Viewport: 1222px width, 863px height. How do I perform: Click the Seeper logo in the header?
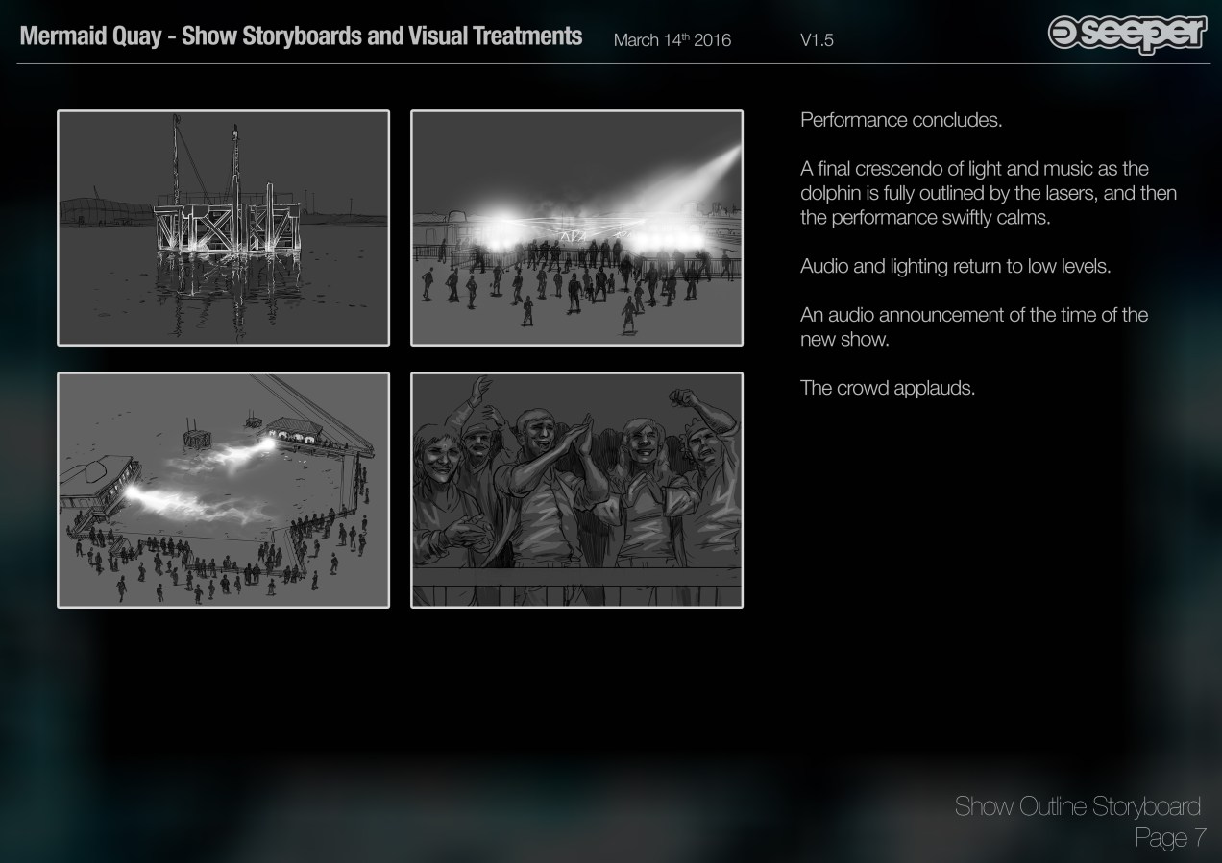pos(1127,35)
